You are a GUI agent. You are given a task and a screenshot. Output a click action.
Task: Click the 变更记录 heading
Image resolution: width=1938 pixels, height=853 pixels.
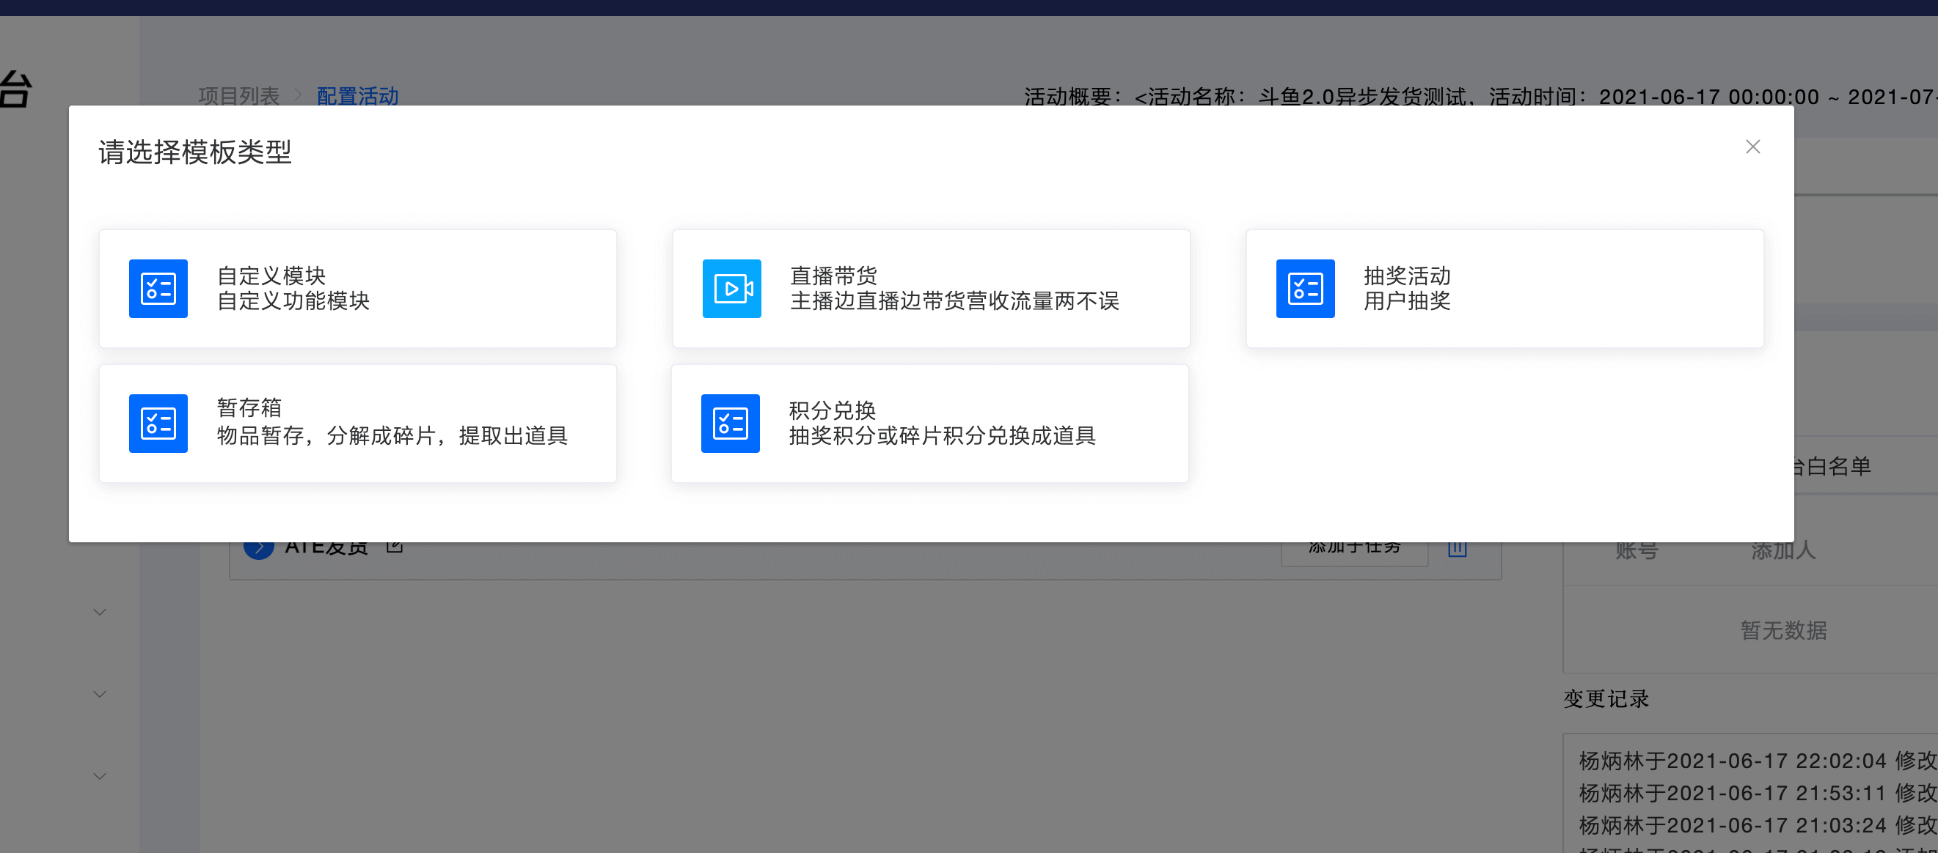(x=1606, y=698)
